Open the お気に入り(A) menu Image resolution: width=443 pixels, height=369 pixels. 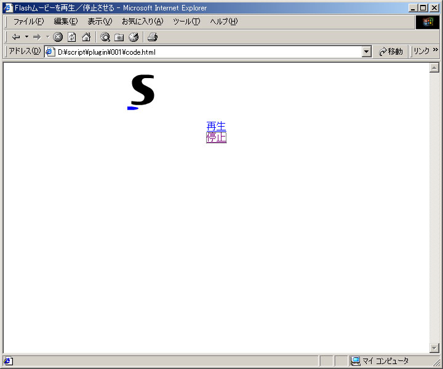click(x=142, y=22)
